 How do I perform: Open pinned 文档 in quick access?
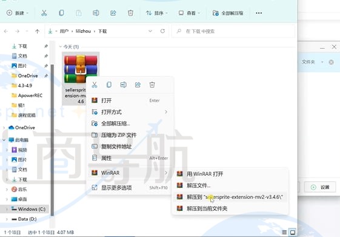click(x=22, y=56)
